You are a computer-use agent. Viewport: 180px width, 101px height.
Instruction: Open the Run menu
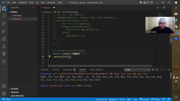pos(43,3)
